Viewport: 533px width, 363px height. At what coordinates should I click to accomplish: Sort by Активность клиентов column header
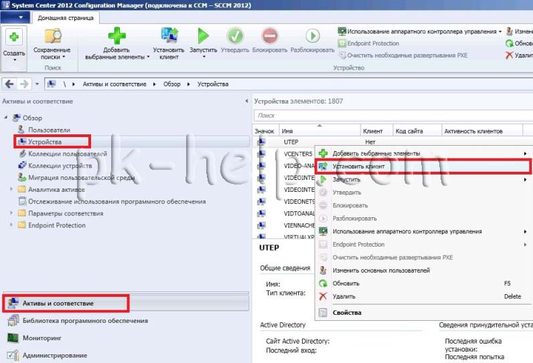click(482, 130)
